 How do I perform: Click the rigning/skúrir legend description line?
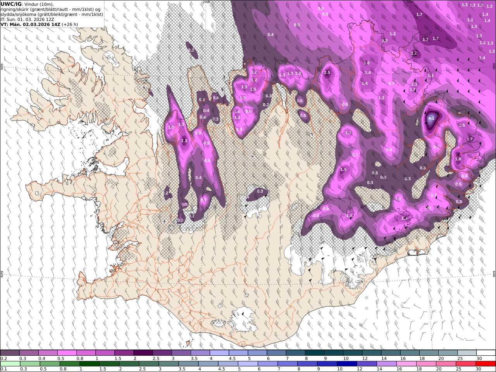(x=50, y=9)
